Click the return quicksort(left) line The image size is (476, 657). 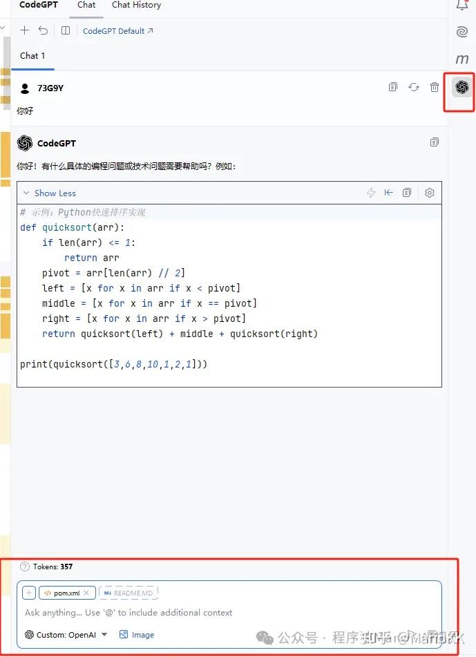180,334
